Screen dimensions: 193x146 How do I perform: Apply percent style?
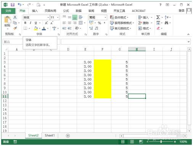(100, 23)
